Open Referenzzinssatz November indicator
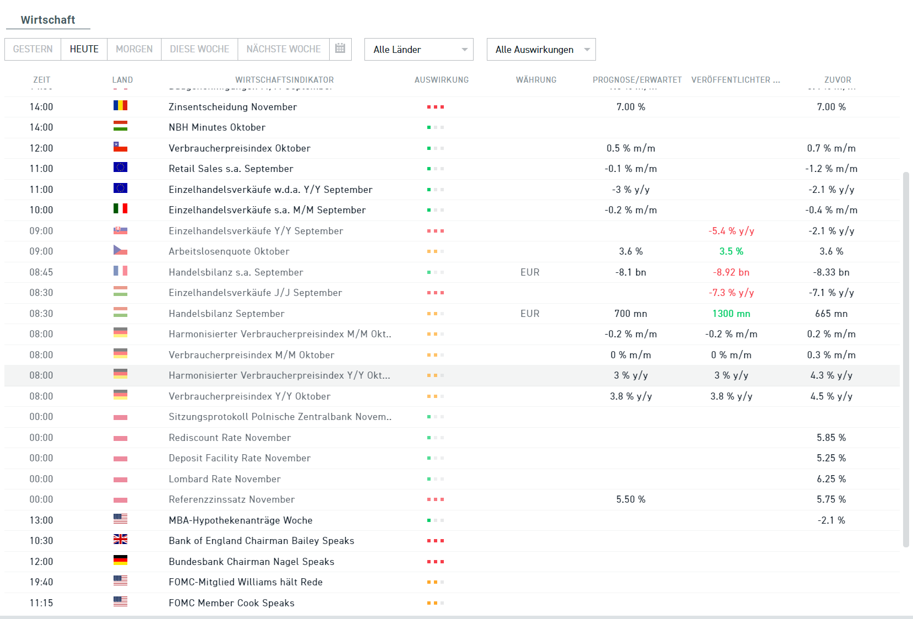 (232, 499)
